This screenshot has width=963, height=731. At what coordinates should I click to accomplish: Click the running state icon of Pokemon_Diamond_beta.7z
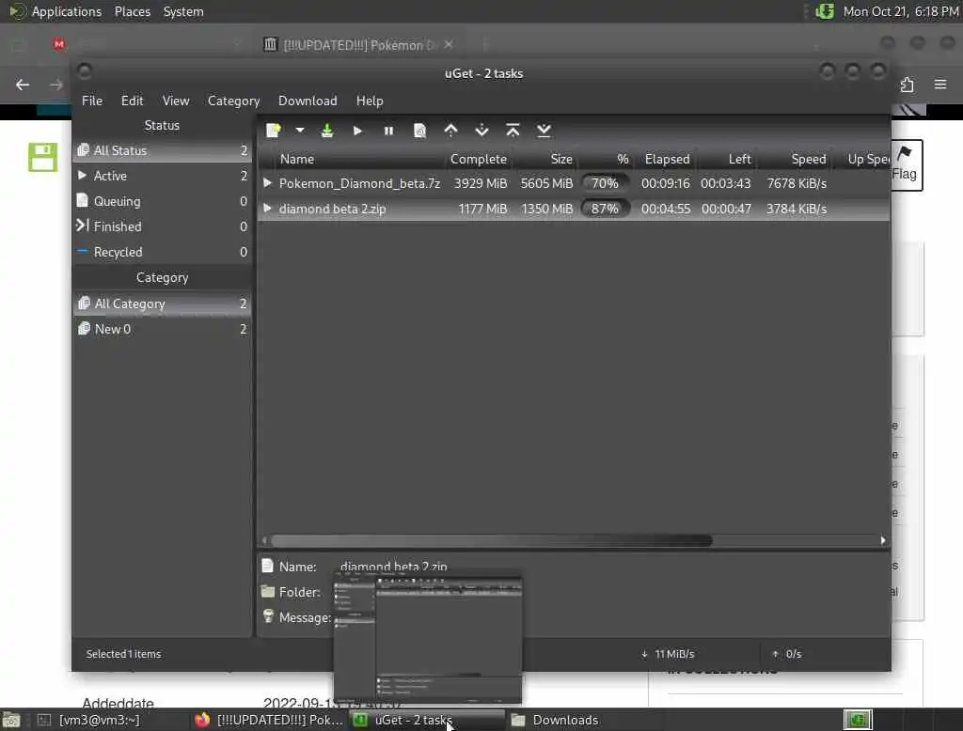pyautogui.click(x=267, y=183)
